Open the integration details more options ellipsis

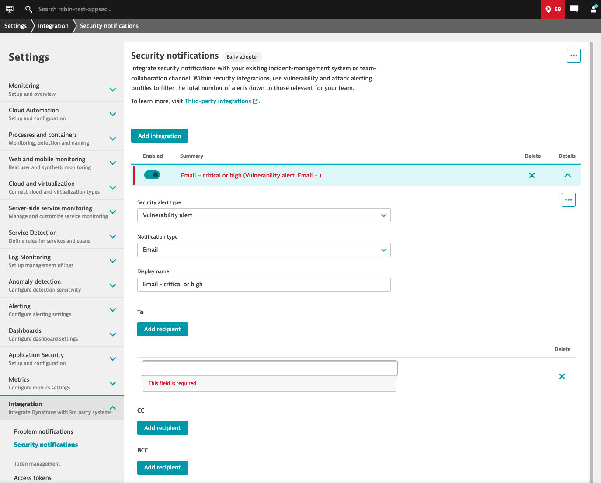tap(568, 200)
